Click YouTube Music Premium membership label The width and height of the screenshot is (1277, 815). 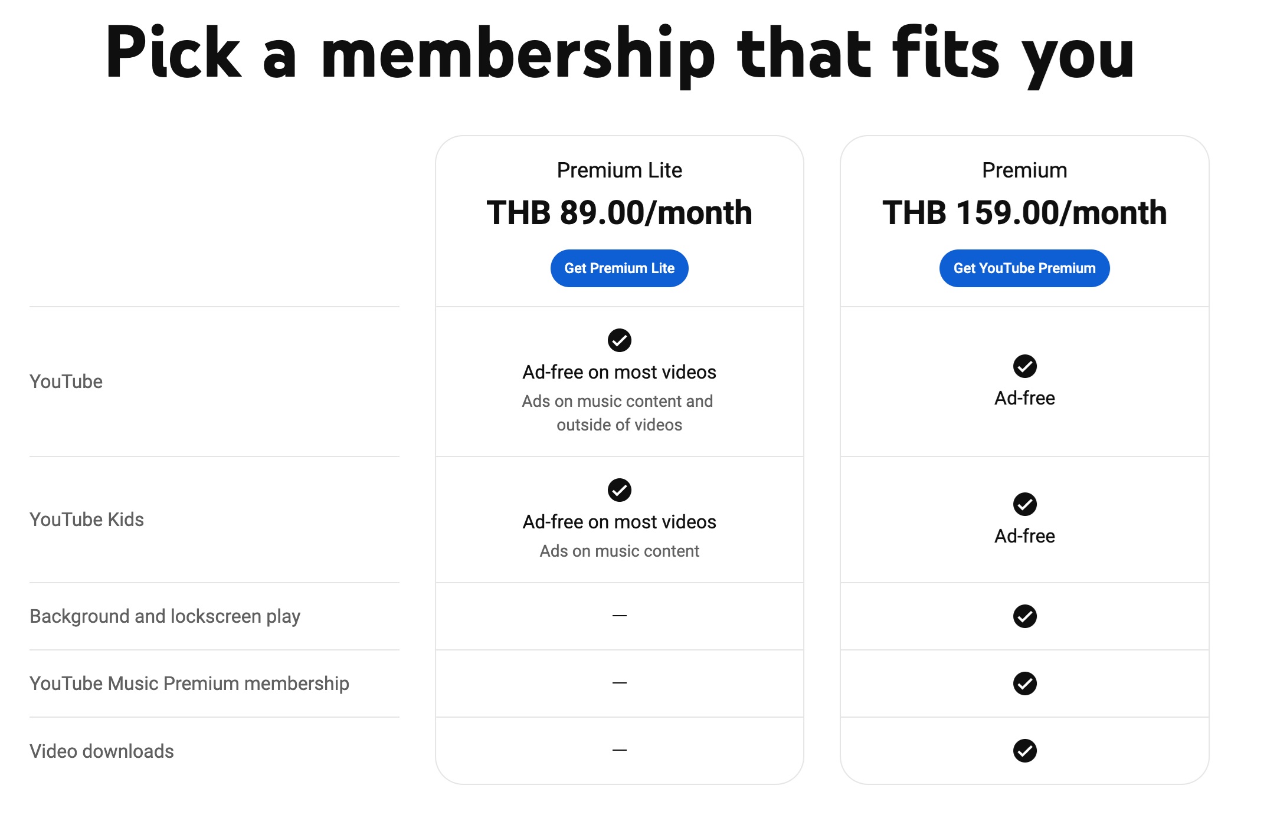(x=189, y=683)
